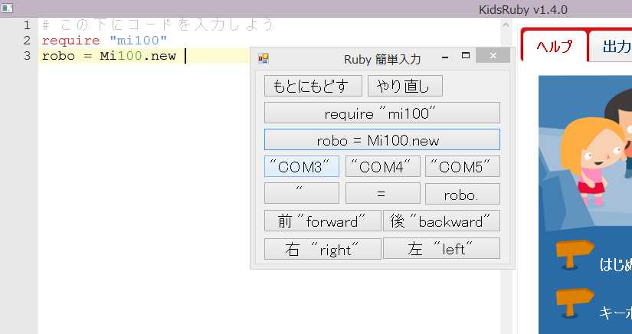The height and width of the screenshot is (334, 632).
Task: Open the 出力 tab
Action: 613,46
